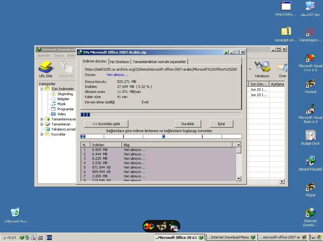Open the Tamamlandıktan sonraki seçenekler tab
Image resolution: width=323 pixels, height=242 pixels.
pyautogui.click(x=159, y=62)
